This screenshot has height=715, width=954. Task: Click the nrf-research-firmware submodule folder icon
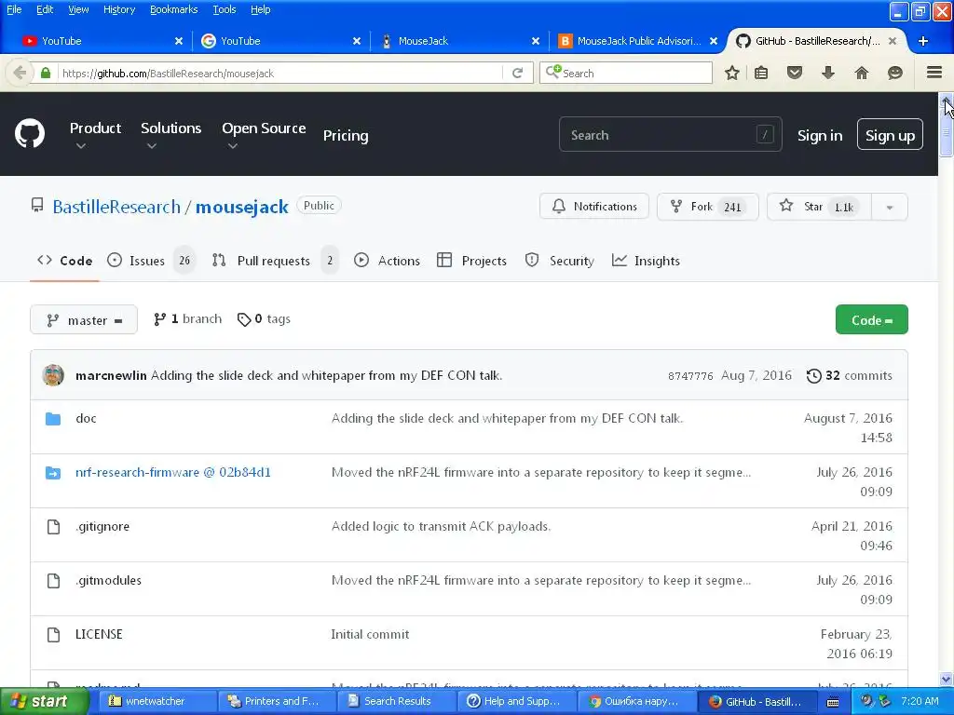53,473
